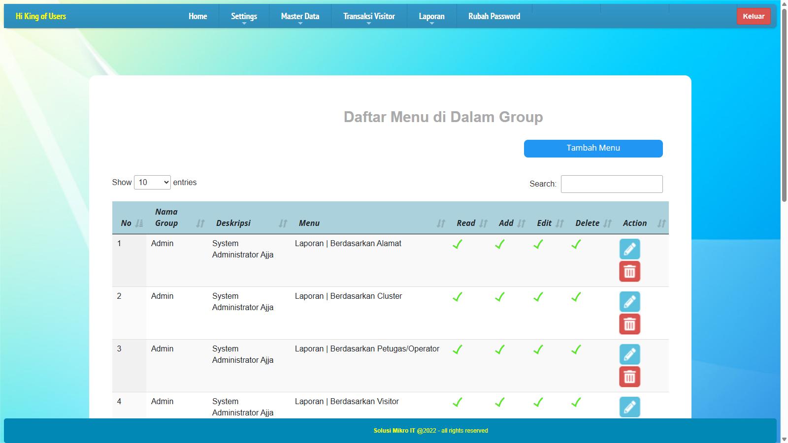Open the Show entries count dropdown
788x443 pixels.
click(152, 183)
